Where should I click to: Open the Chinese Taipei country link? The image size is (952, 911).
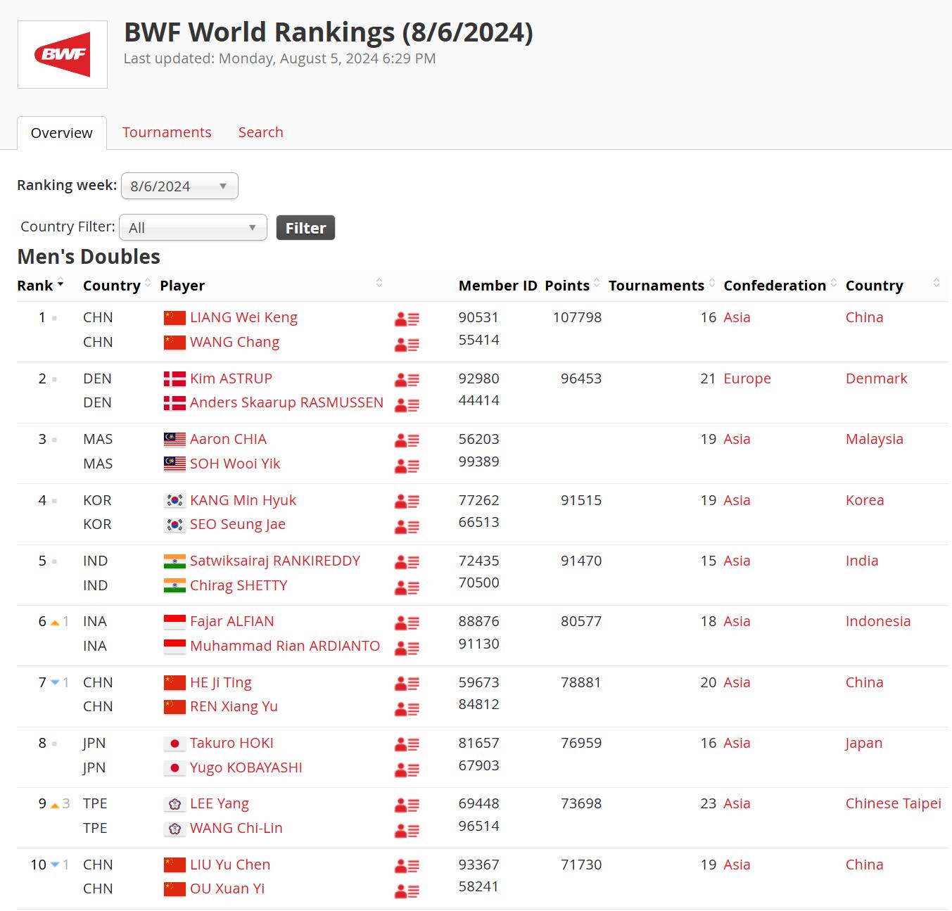click(x=894, y=803)
